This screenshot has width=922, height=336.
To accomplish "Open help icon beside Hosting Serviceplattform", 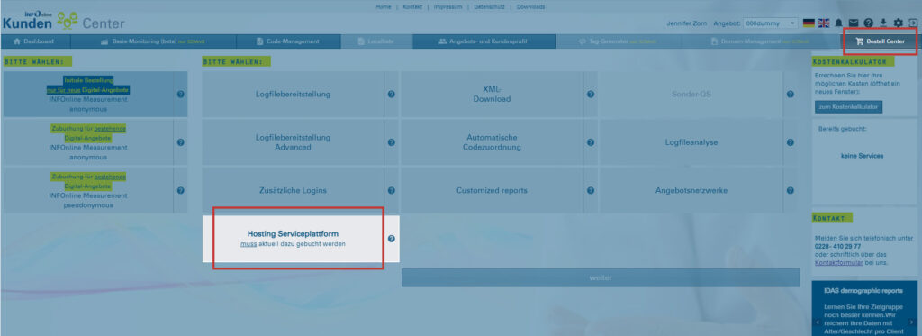I will coord(391,239).
